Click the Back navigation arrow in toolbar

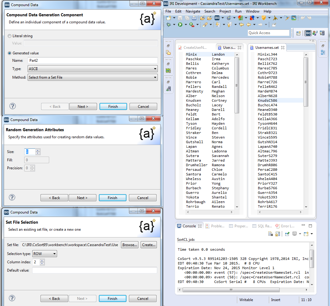249,25
